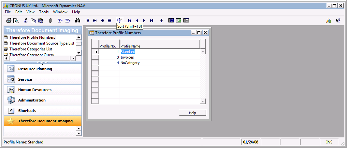Click the Help button in Profile Numbers window
347x148 pixels.
pos(193,113)
